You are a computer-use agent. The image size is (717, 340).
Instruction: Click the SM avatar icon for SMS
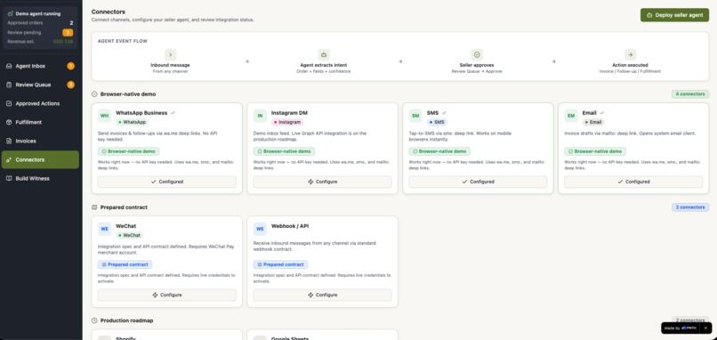coord(415,116)
